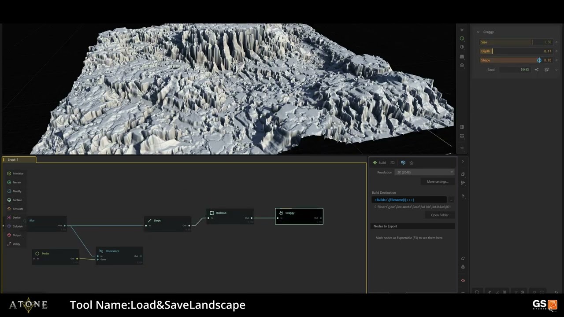Click the viewport grid plane icon

(x=462, y=57)
